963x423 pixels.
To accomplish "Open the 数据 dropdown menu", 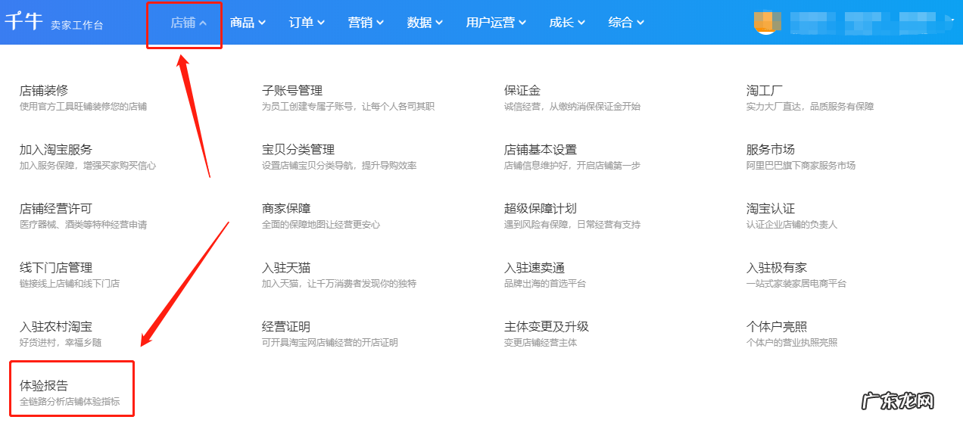I will [425, 23].
